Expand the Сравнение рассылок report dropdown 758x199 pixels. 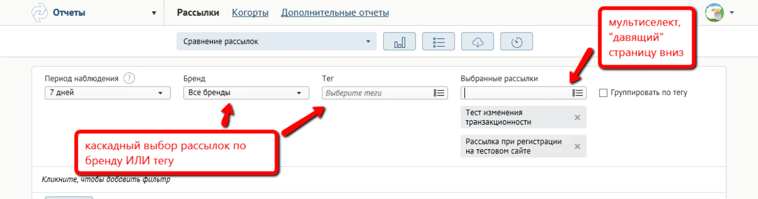tap(276, 42)
